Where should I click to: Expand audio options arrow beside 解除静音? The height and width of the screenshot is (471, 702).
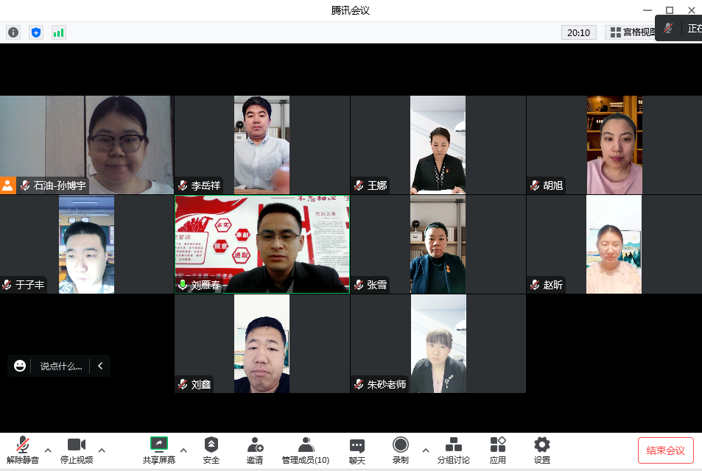48,450
